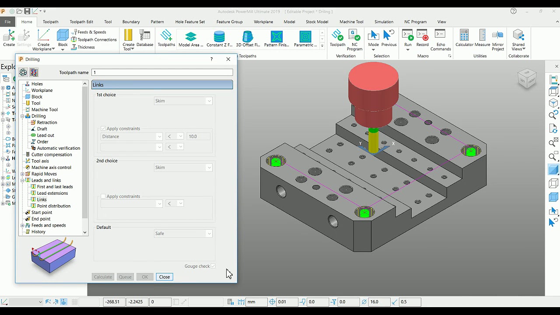Click the Drilling dialog help question mark
560x315 pixels.
(x=212, y=59)
